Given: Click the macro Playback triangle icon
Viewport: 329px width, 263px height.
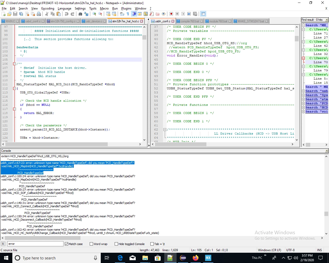Looking at the screenshot, I should pyautogui.click(x=183, y=14).
